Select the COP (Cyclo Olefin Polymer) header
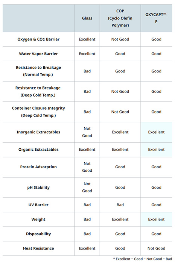 click(x=120, y=18)
